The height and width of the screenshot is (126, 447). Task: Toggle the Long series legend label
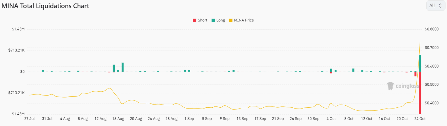(x=221, y=20)
